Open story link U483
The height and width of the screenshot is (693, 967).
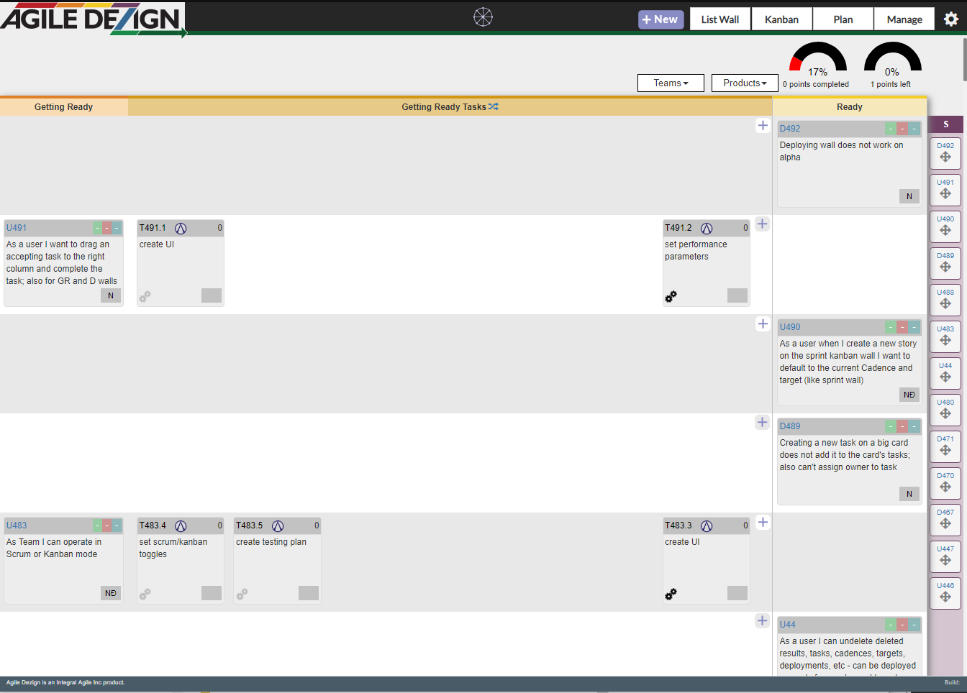pos(17,526)
